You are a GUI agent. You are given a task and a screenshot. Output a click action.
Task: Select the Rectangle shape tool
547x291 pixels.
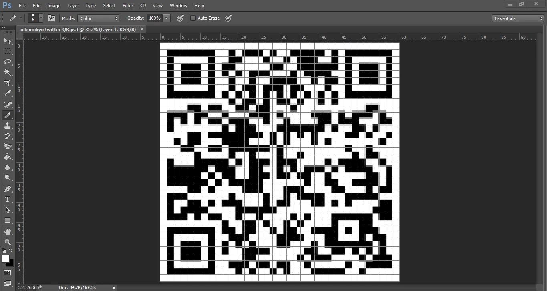click(x=8, y=220)
